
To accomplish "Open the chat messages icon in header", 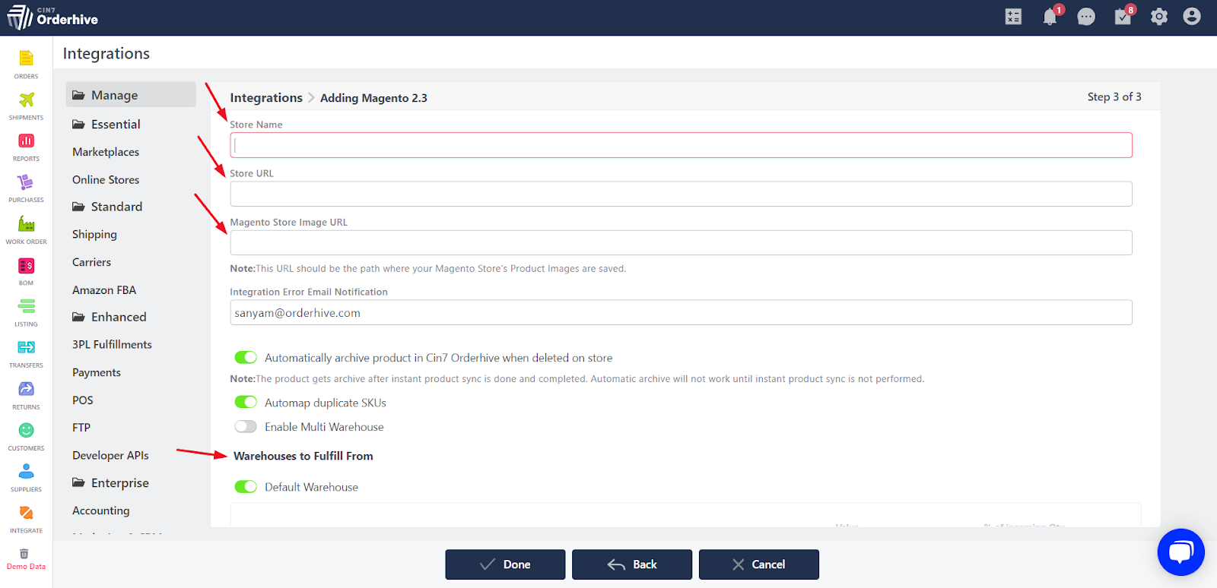I will click(x=1086, y=17).
